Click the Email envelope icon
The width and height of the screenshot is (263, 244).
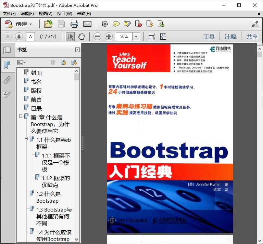point(87,24)
